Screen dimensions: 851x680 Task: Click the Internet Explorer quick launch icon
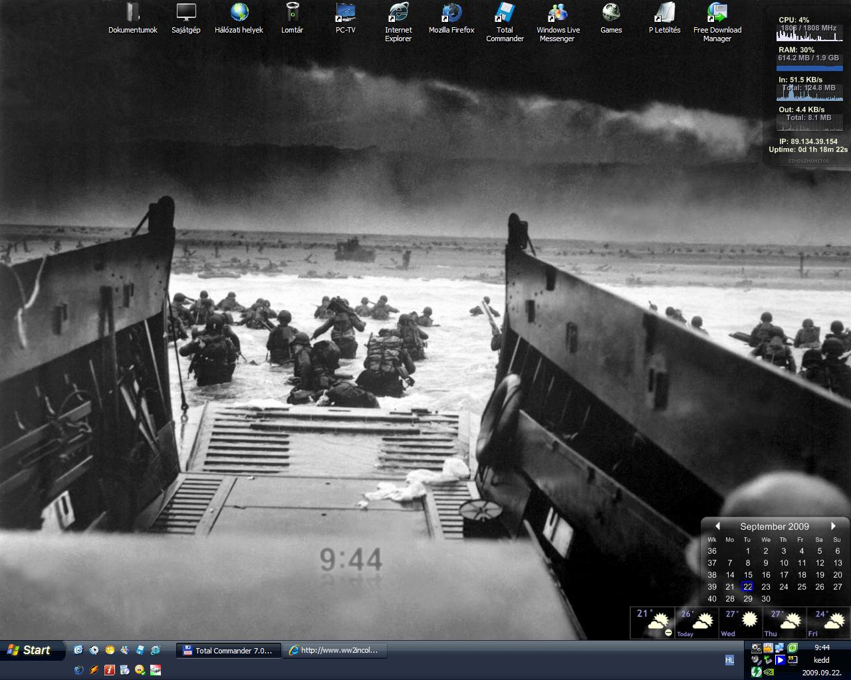(x=155, y=650)
